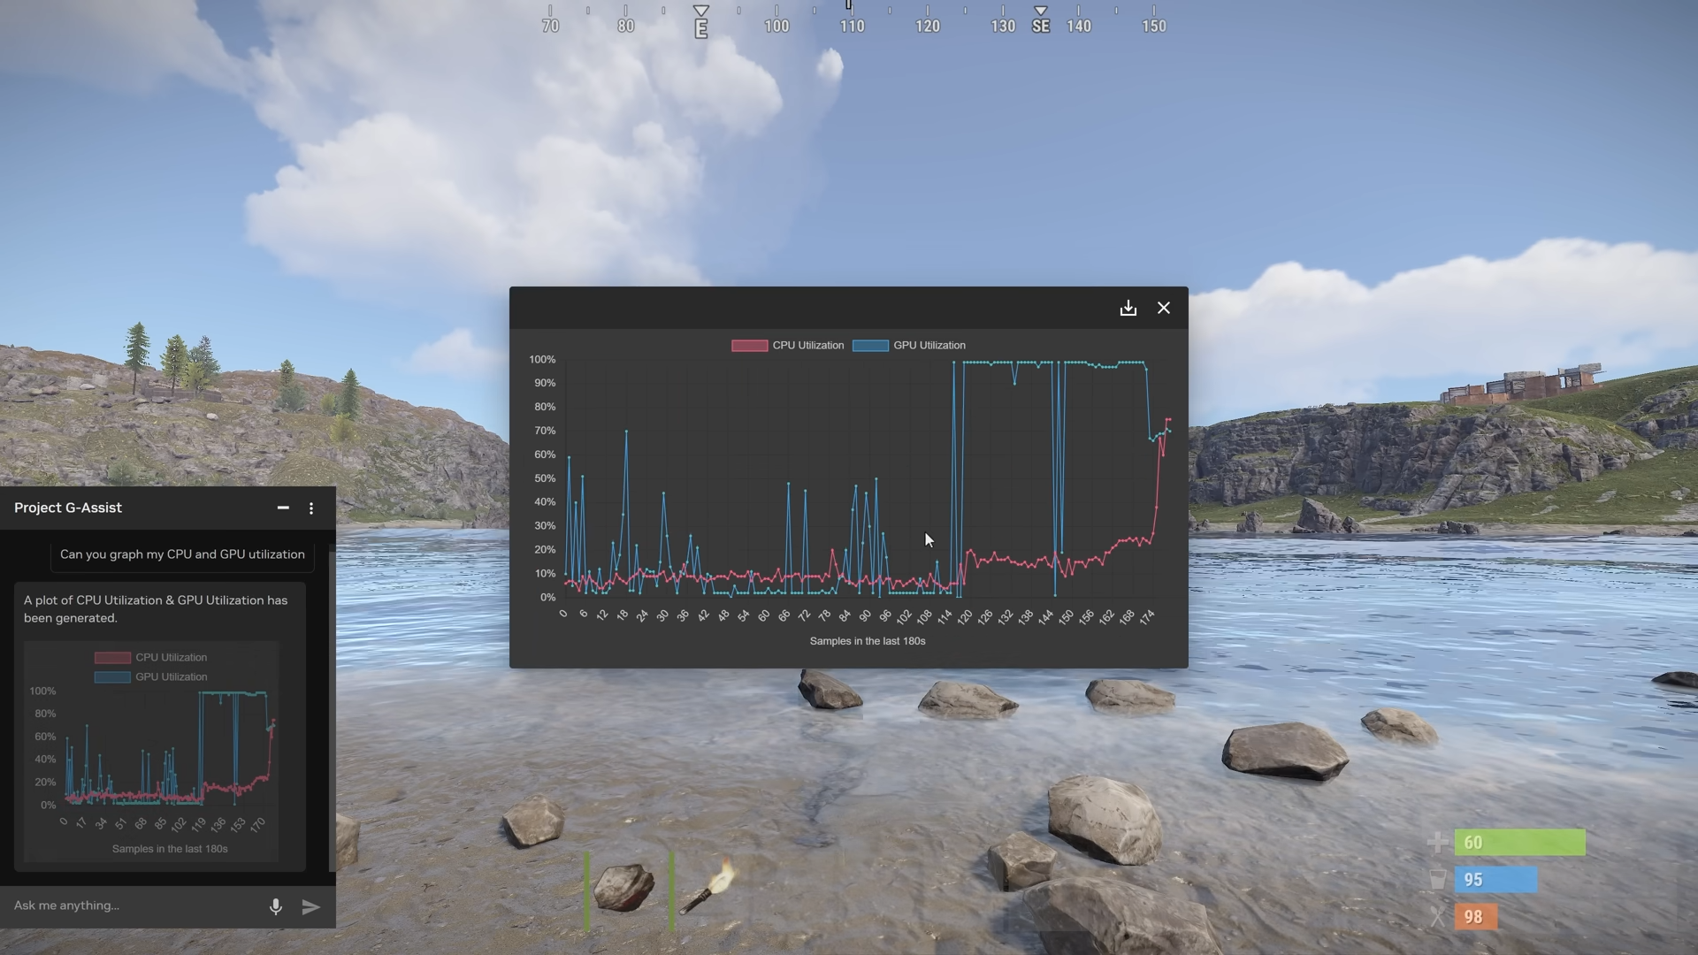Click the green health bar showing 60
This screenshot has width=1698, height=955.
coord(1521,843)
